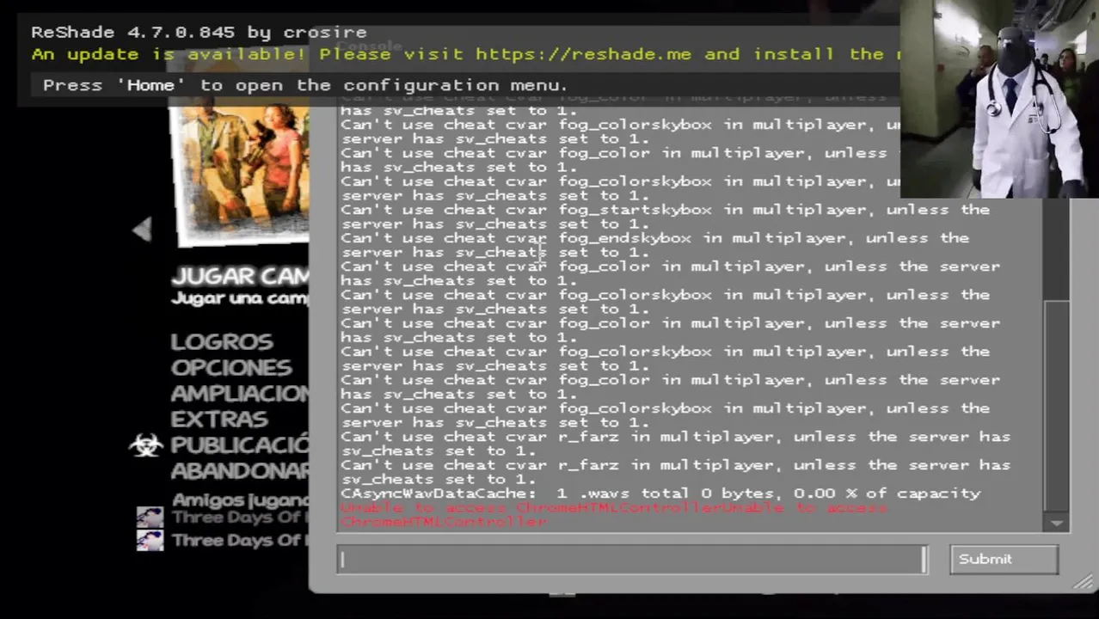Open the PUBLICACIÓ... menu item
The image size is (1099, 619).
240,444
